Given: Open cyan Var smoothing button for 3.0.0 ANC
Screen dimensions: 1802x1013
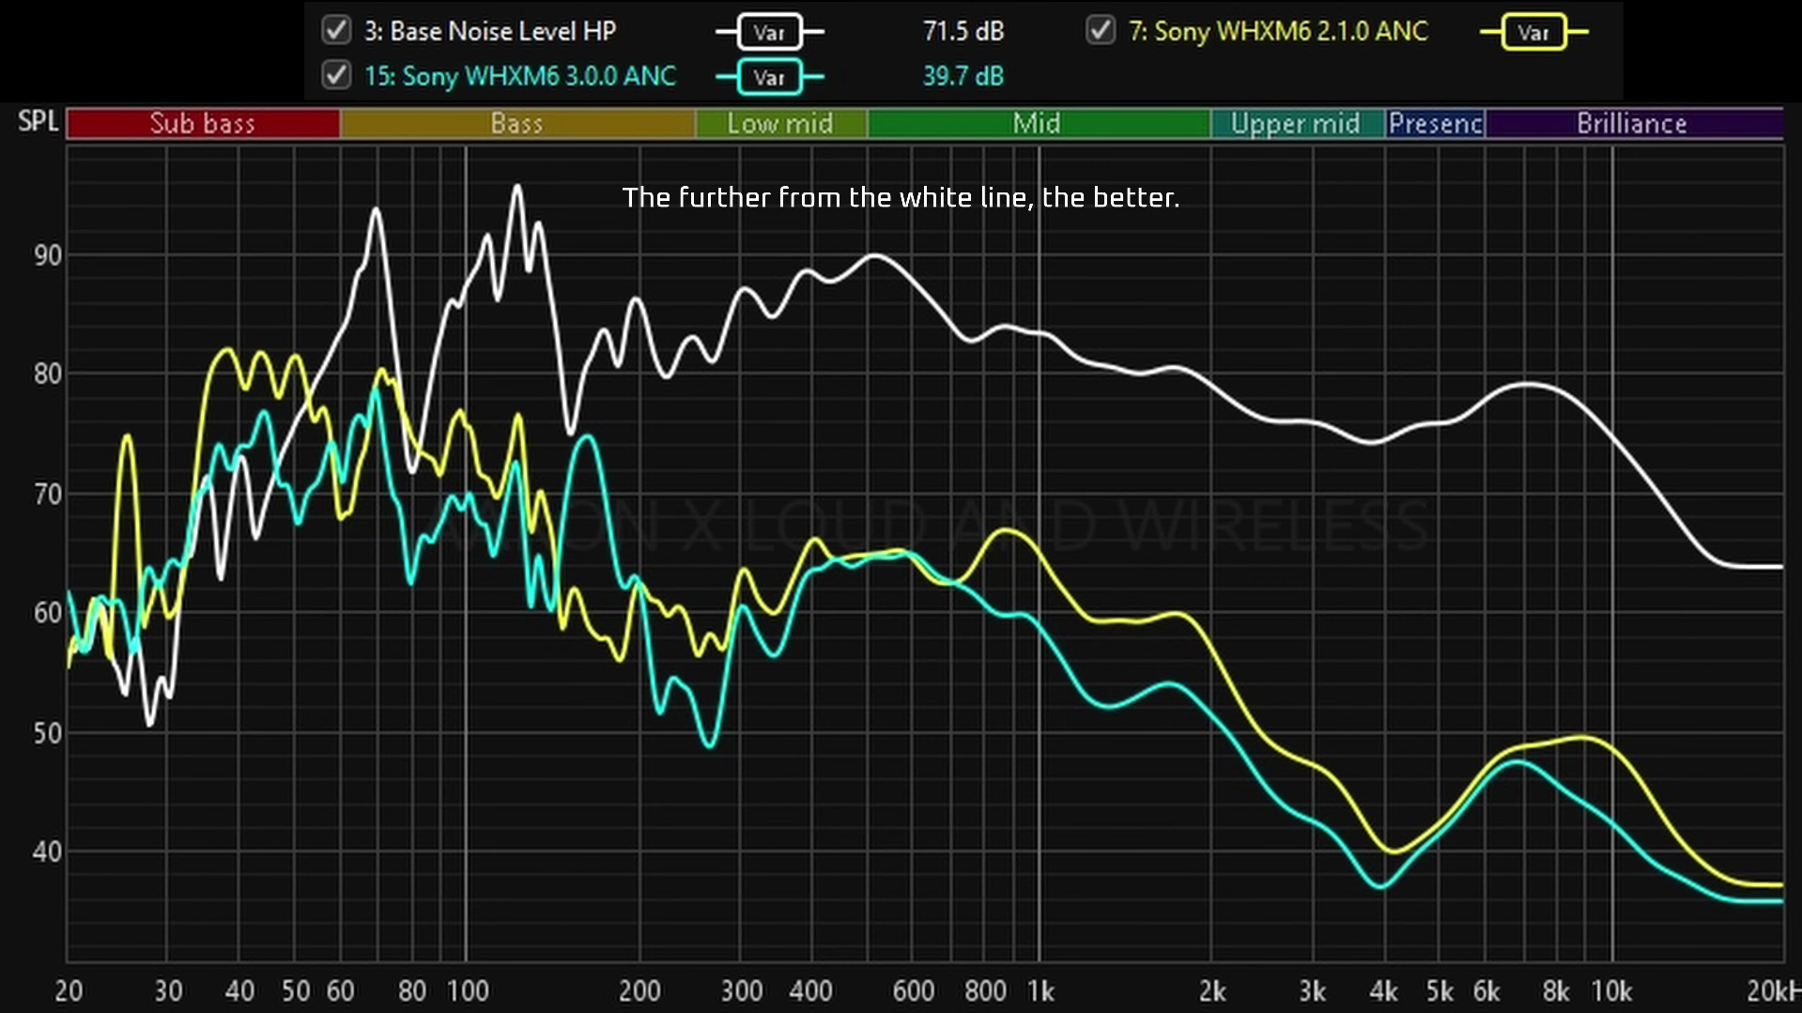Looking at the screenshot, I should pos(769,77).
